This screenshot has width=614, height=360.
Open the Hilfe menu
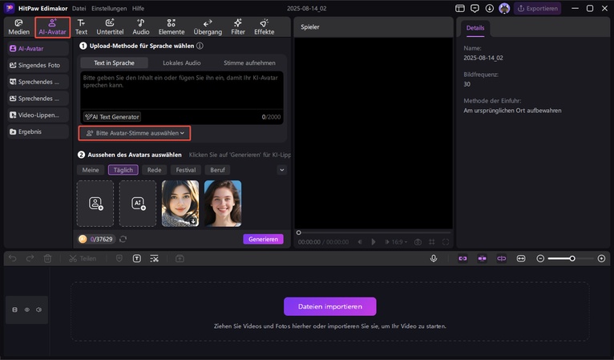point(138,8)
